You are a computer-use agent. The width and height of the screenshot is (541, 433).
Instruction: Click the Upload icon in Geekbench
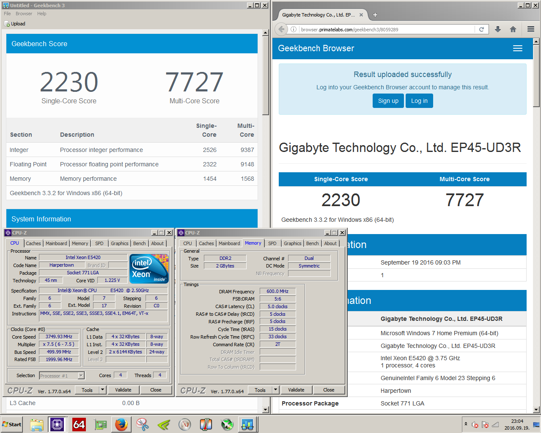coord(7,24)
